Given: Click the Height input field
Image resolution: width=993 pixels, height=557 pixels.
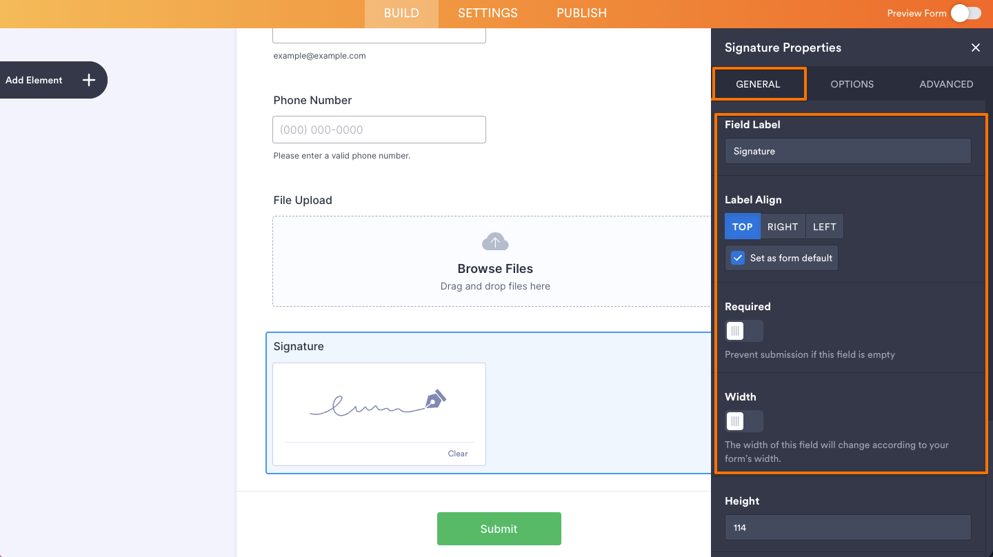Looking at the screenshot, I should [847, 527].
